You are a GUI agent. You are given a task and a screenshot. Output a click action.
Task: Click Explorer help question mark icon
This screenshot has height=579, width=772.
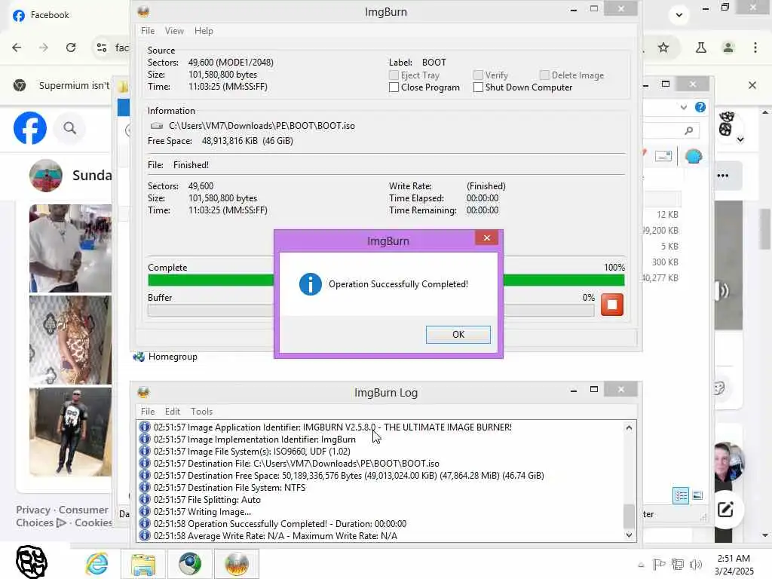(x=700, y=107)
